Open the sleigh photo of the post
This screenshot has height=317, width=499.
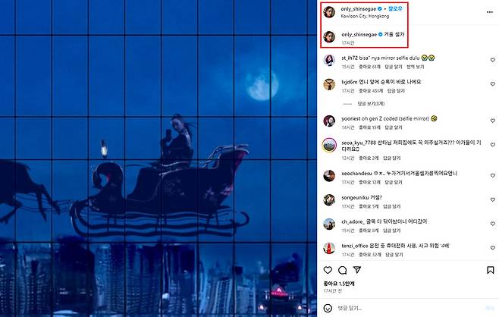click(158, 158)
